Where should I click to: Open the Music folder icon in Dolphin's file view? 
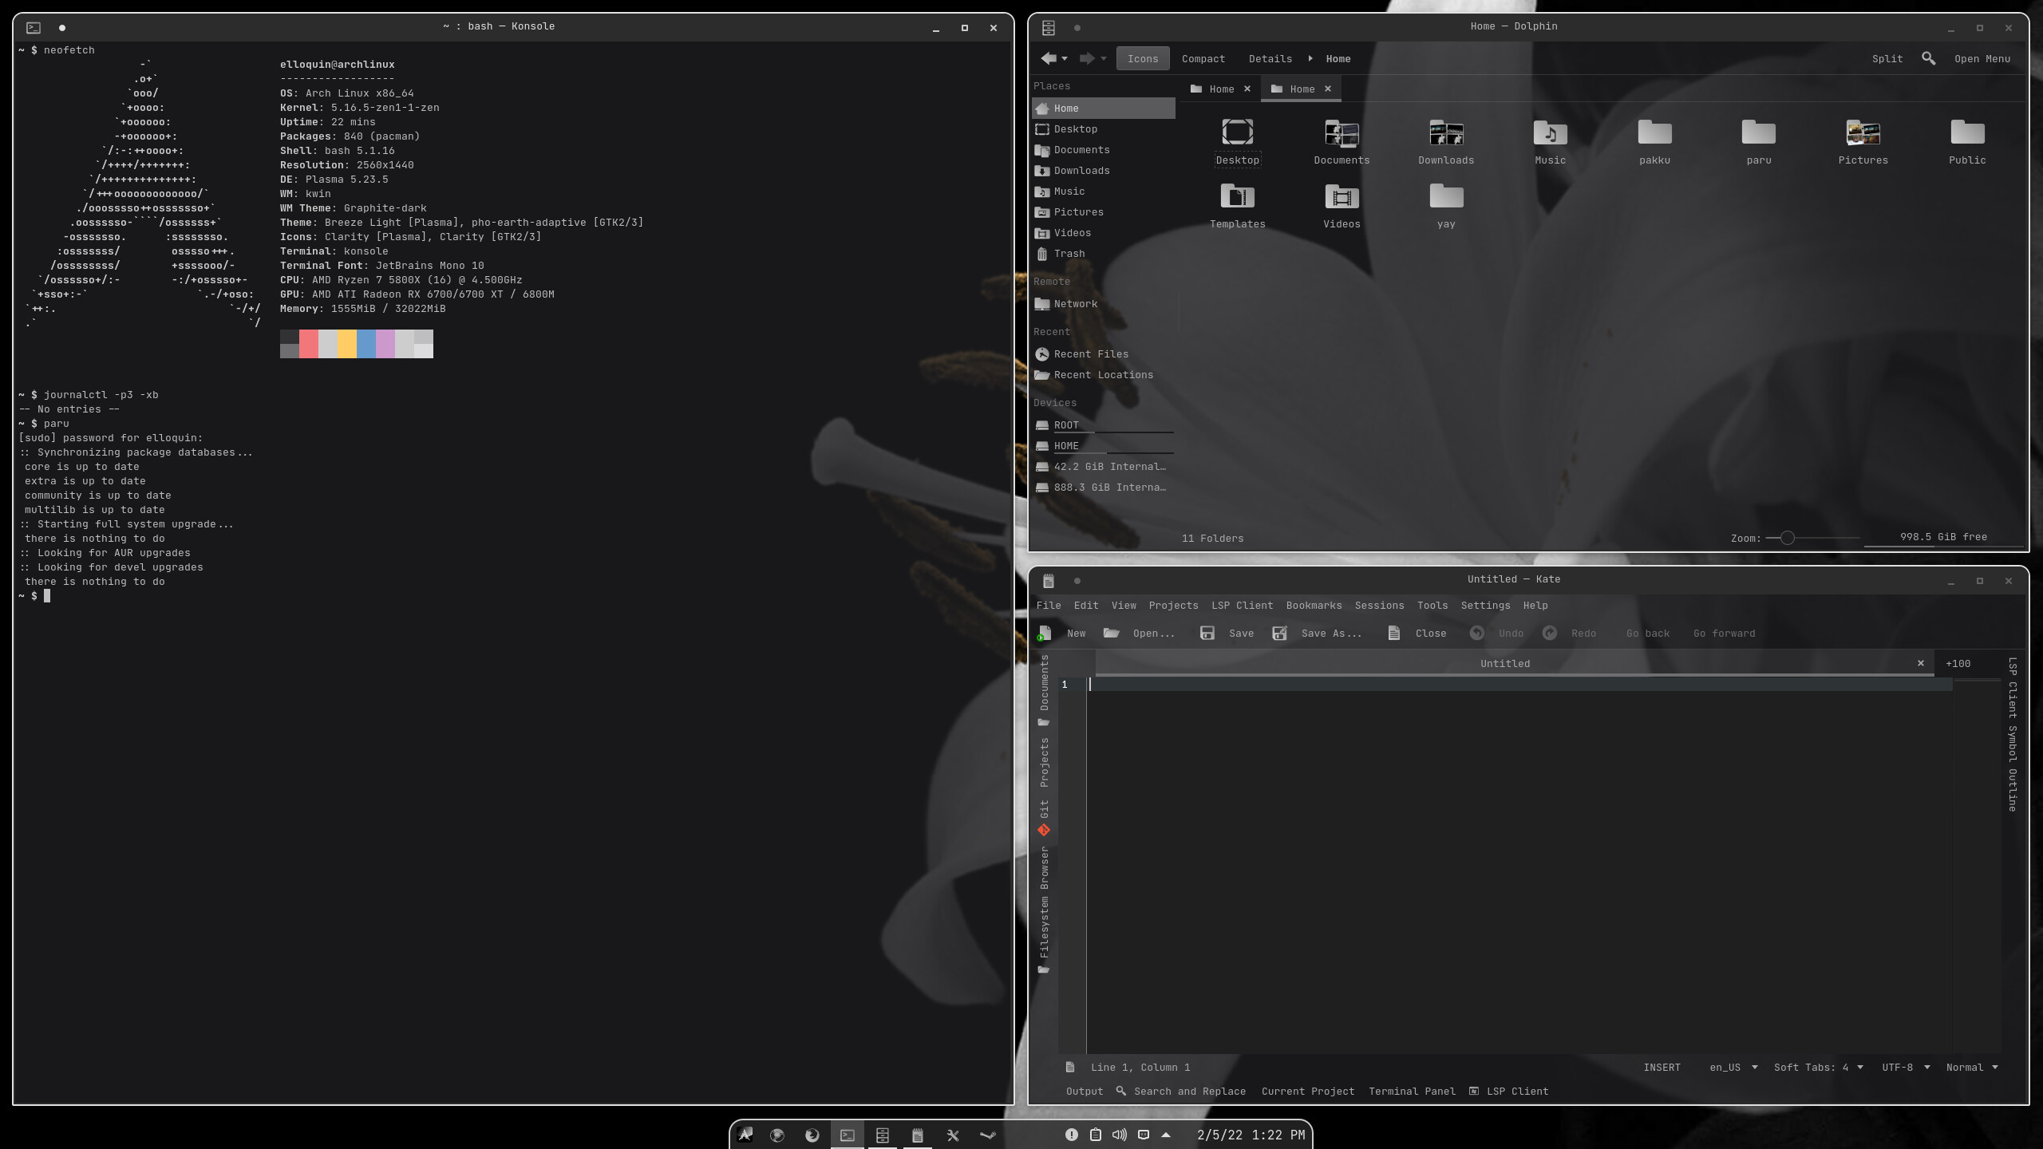(x=1550, y=132)
